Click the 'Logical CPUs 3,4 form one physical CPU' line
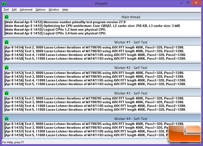This screenshot has height=146, width=203. click(55, 33)
